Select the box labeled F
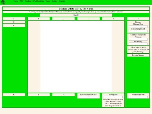The height and width of the screenshot is (114, 152). (138, 19)
